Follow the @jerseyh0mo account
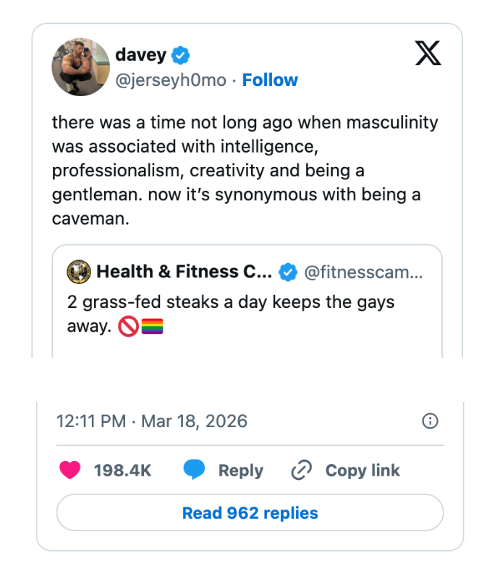The height and width of the screenshot is (584, 492). point(270,80)
